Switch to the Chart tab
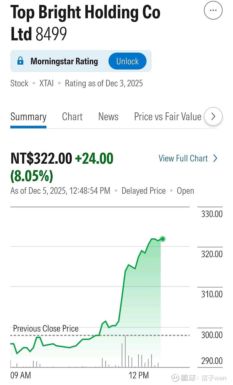 [x=72, y=117]
